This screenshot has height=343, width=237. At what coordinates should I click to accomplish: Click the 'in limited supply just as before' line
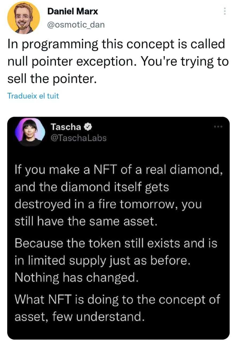point(102,261)
